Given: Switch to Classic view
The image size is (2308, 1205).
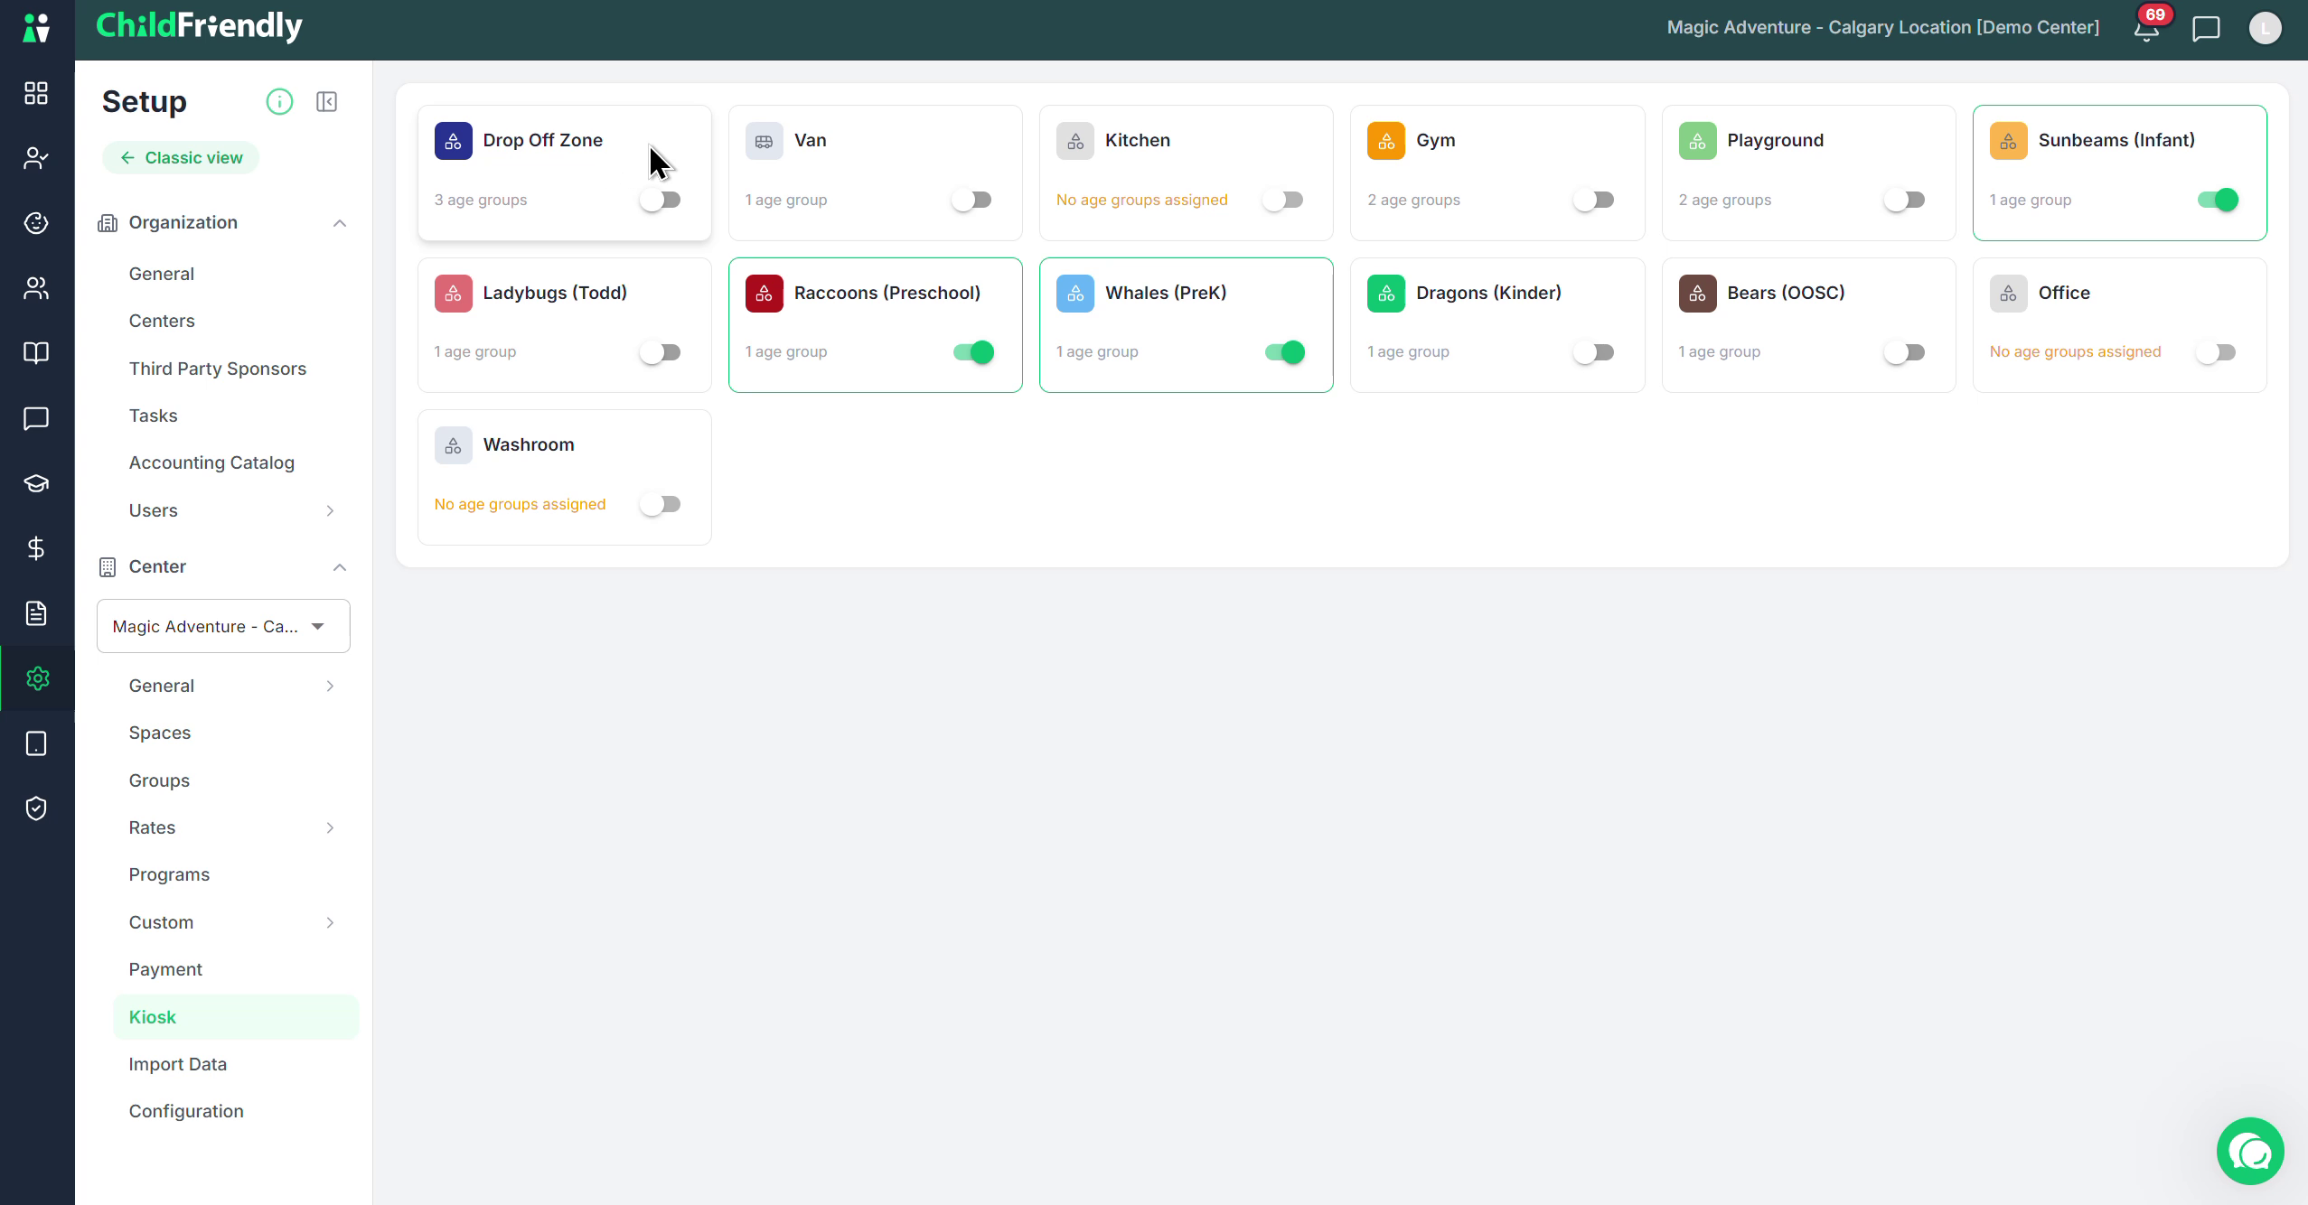Looking at the screenshot, I should point(181,157).
